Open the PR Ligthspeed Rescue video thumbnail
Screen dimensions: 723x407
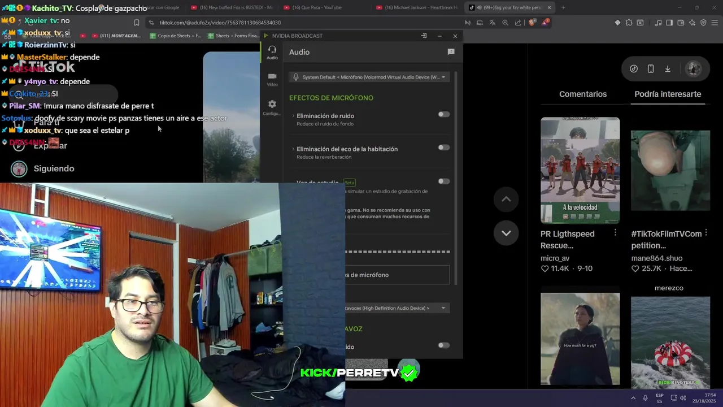pos(580,170)
